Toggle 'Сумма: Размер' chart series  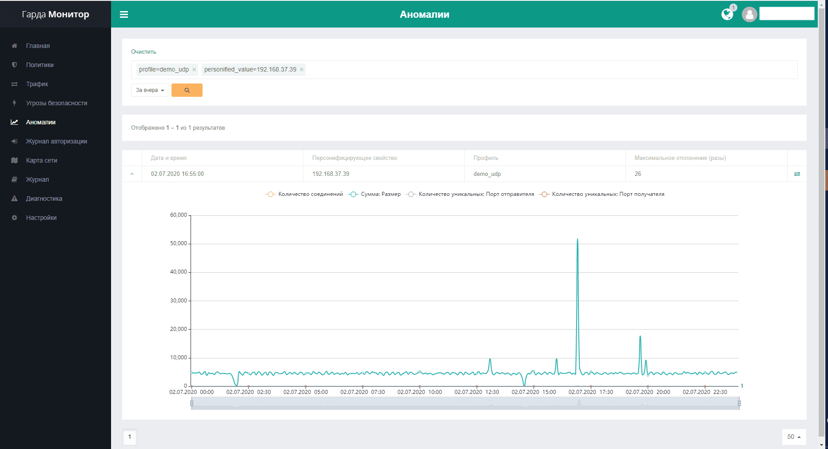click(x=375, y=194)
